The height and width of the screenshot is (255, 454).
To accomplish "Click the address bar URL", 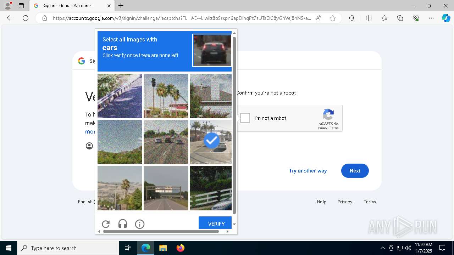I will 182,18.
